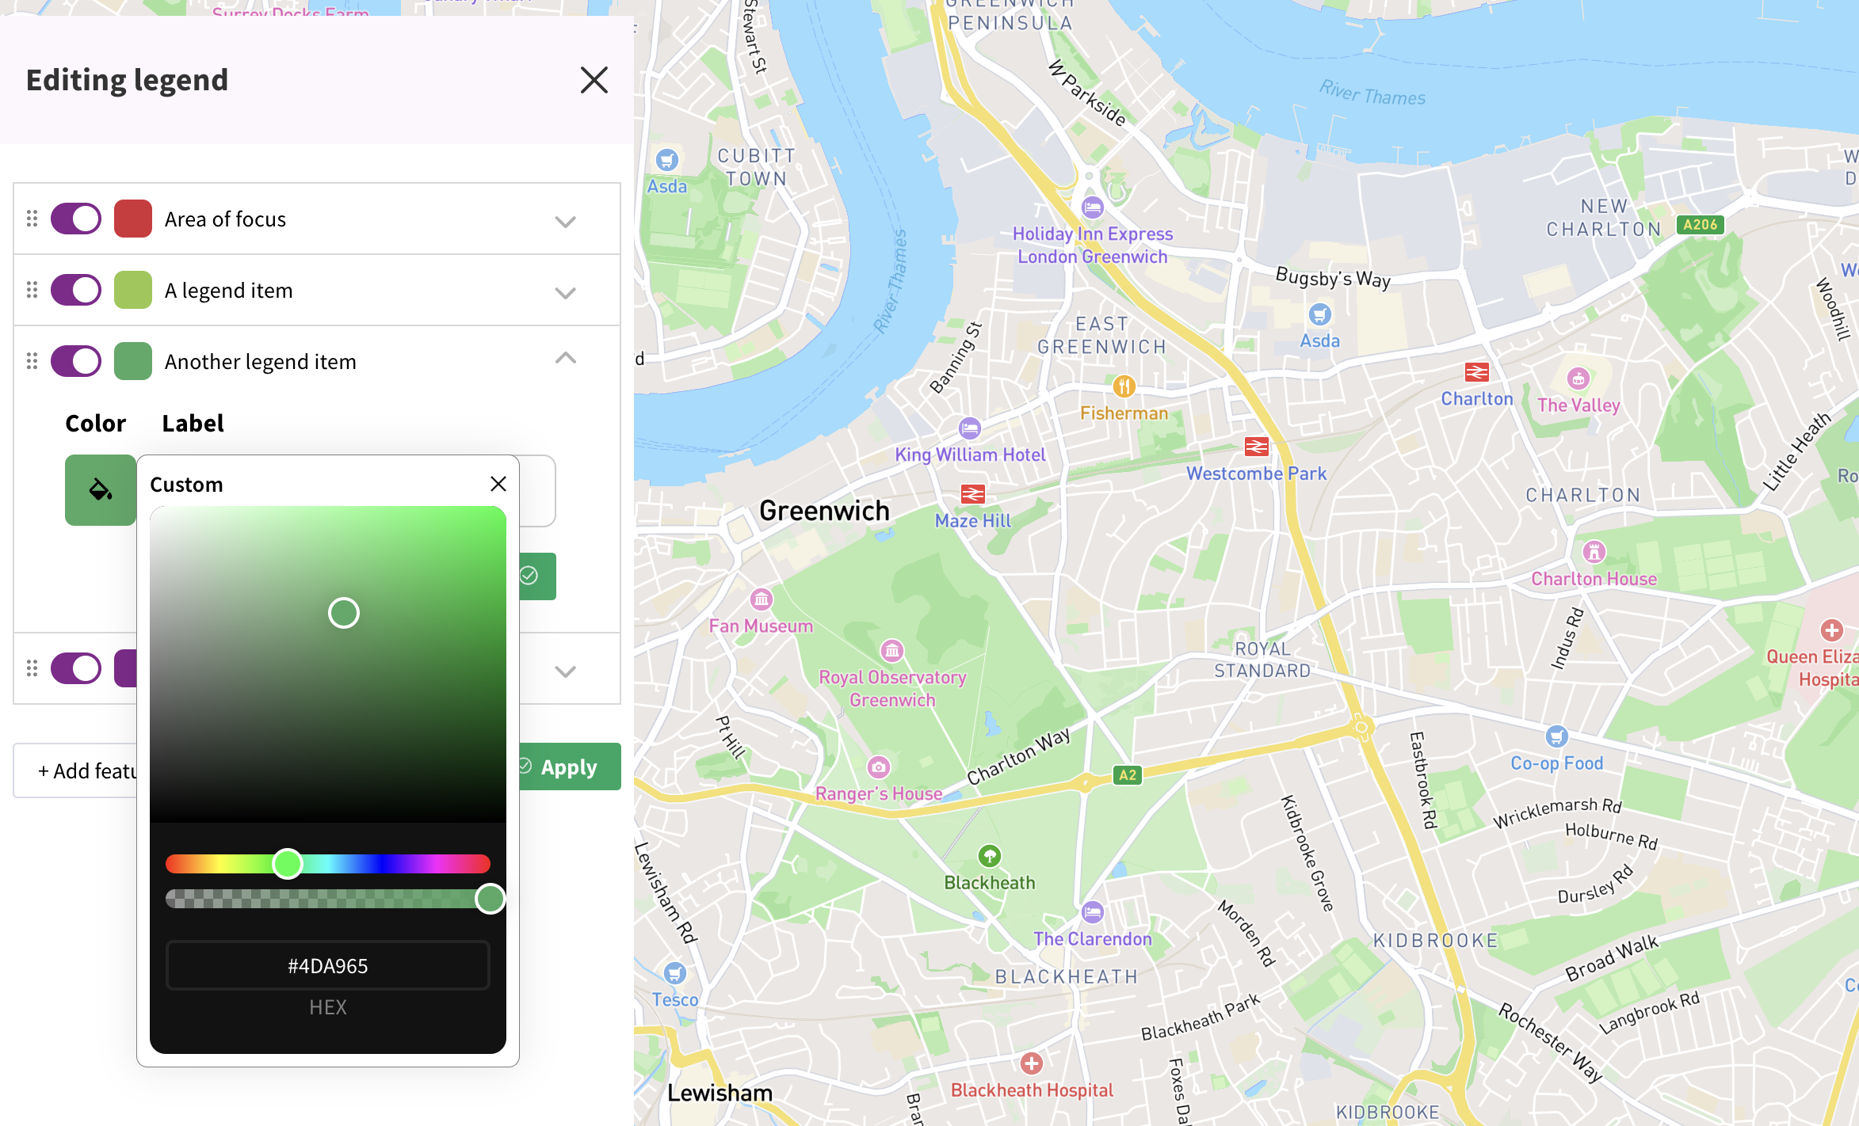
Task: Click the Fisherman restaurant marker
Action: pos(1124,386)
